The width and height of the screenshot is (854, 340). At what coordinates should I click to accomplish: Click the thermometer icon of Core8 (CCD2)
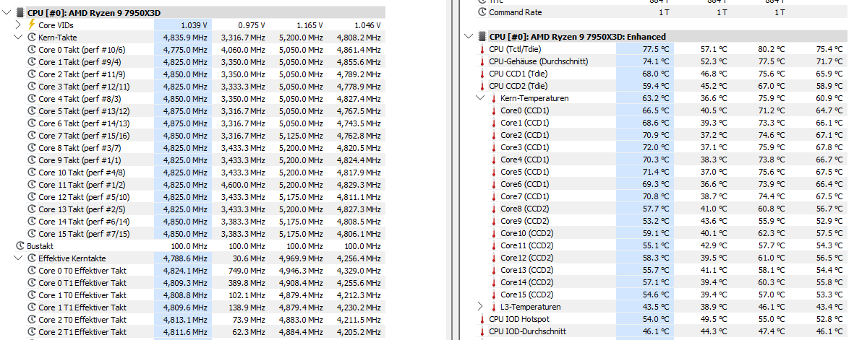click(x=493, y=209)
